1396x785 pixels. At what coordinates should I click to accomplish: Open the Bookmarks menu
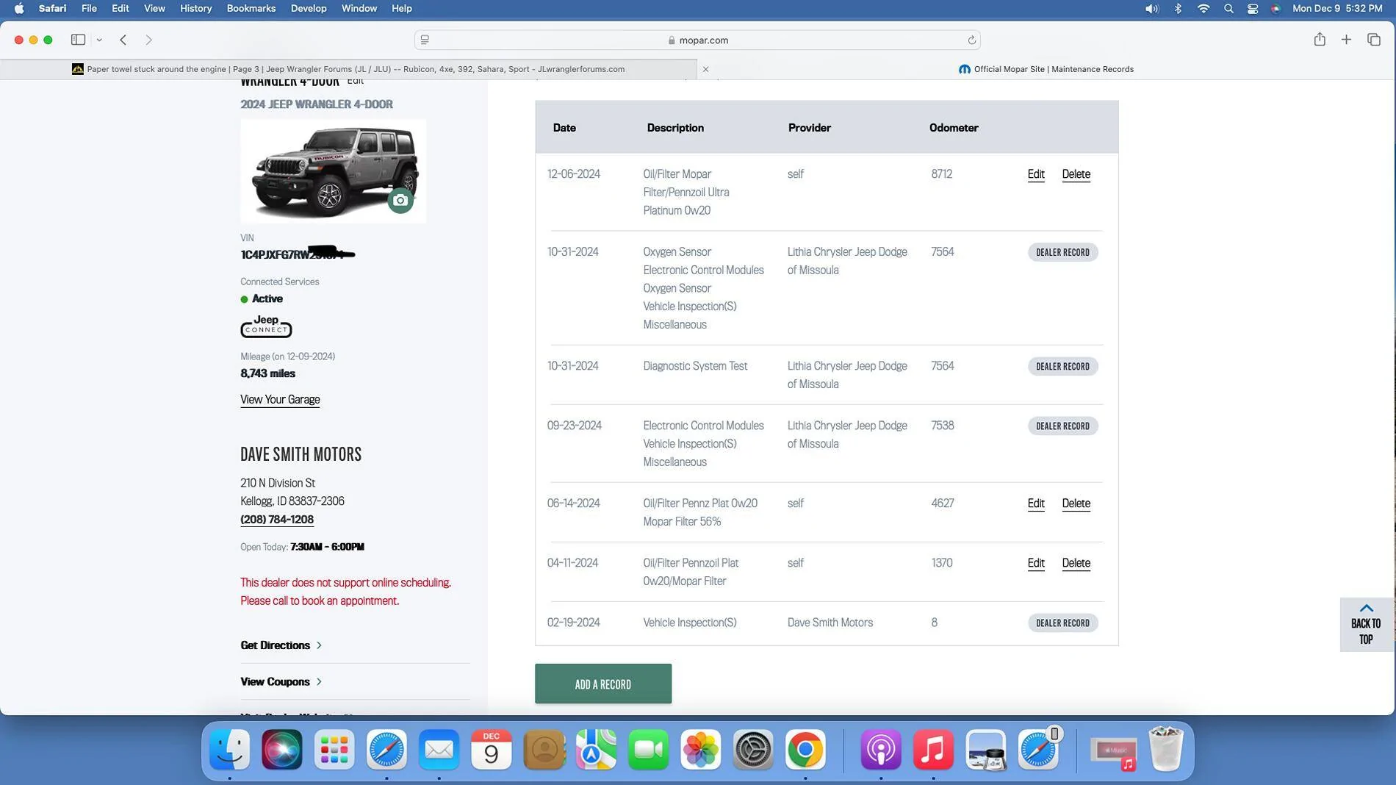pyautogui.click(x=251, y=8)
